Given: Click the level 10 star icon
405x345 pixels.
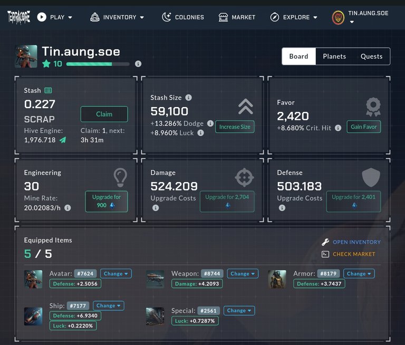Looking at the screenshot, I should [x=46, y=64].
